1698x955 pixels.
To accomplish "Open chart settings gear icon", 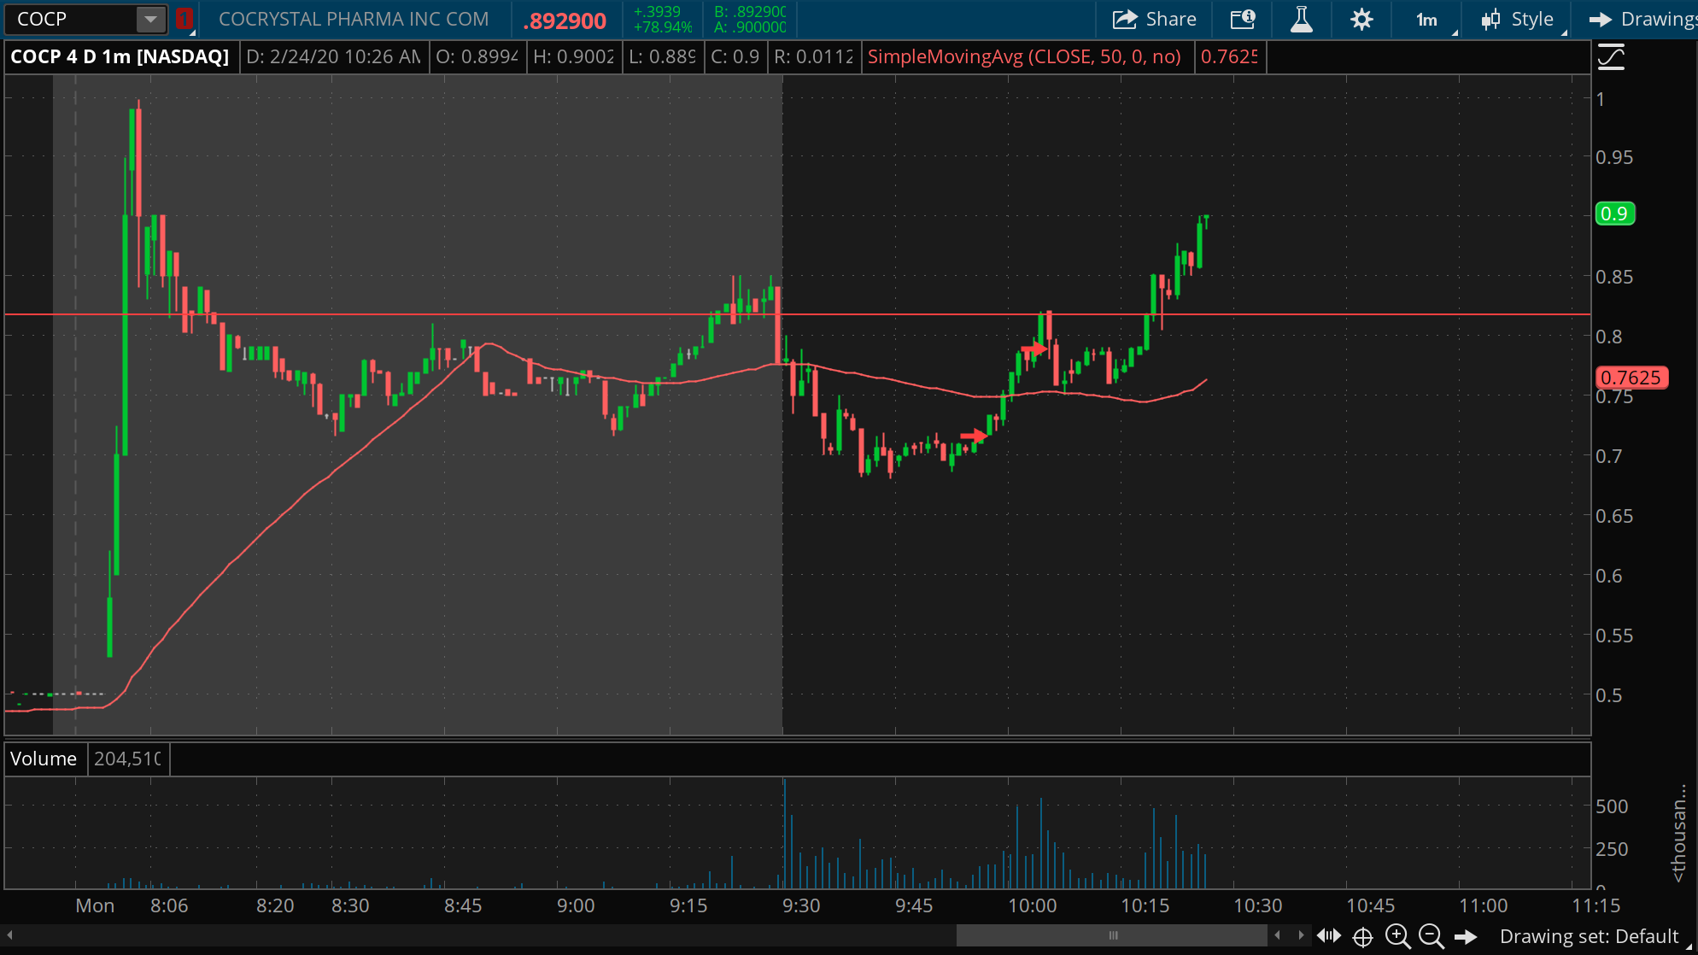I will [x=1361, y=19].
